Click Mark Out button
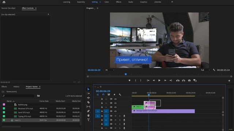Viewport: 234px width, 131px height. click(140, 80)
